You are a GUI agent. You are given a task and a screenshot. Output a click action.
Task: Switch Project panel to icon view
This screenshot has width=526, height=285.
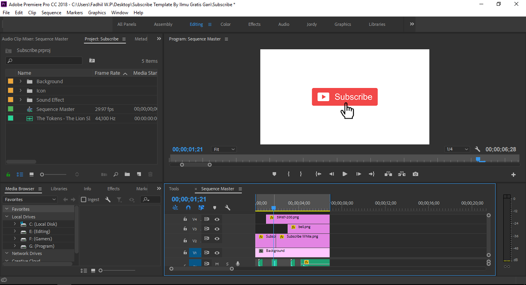[32, 174]
